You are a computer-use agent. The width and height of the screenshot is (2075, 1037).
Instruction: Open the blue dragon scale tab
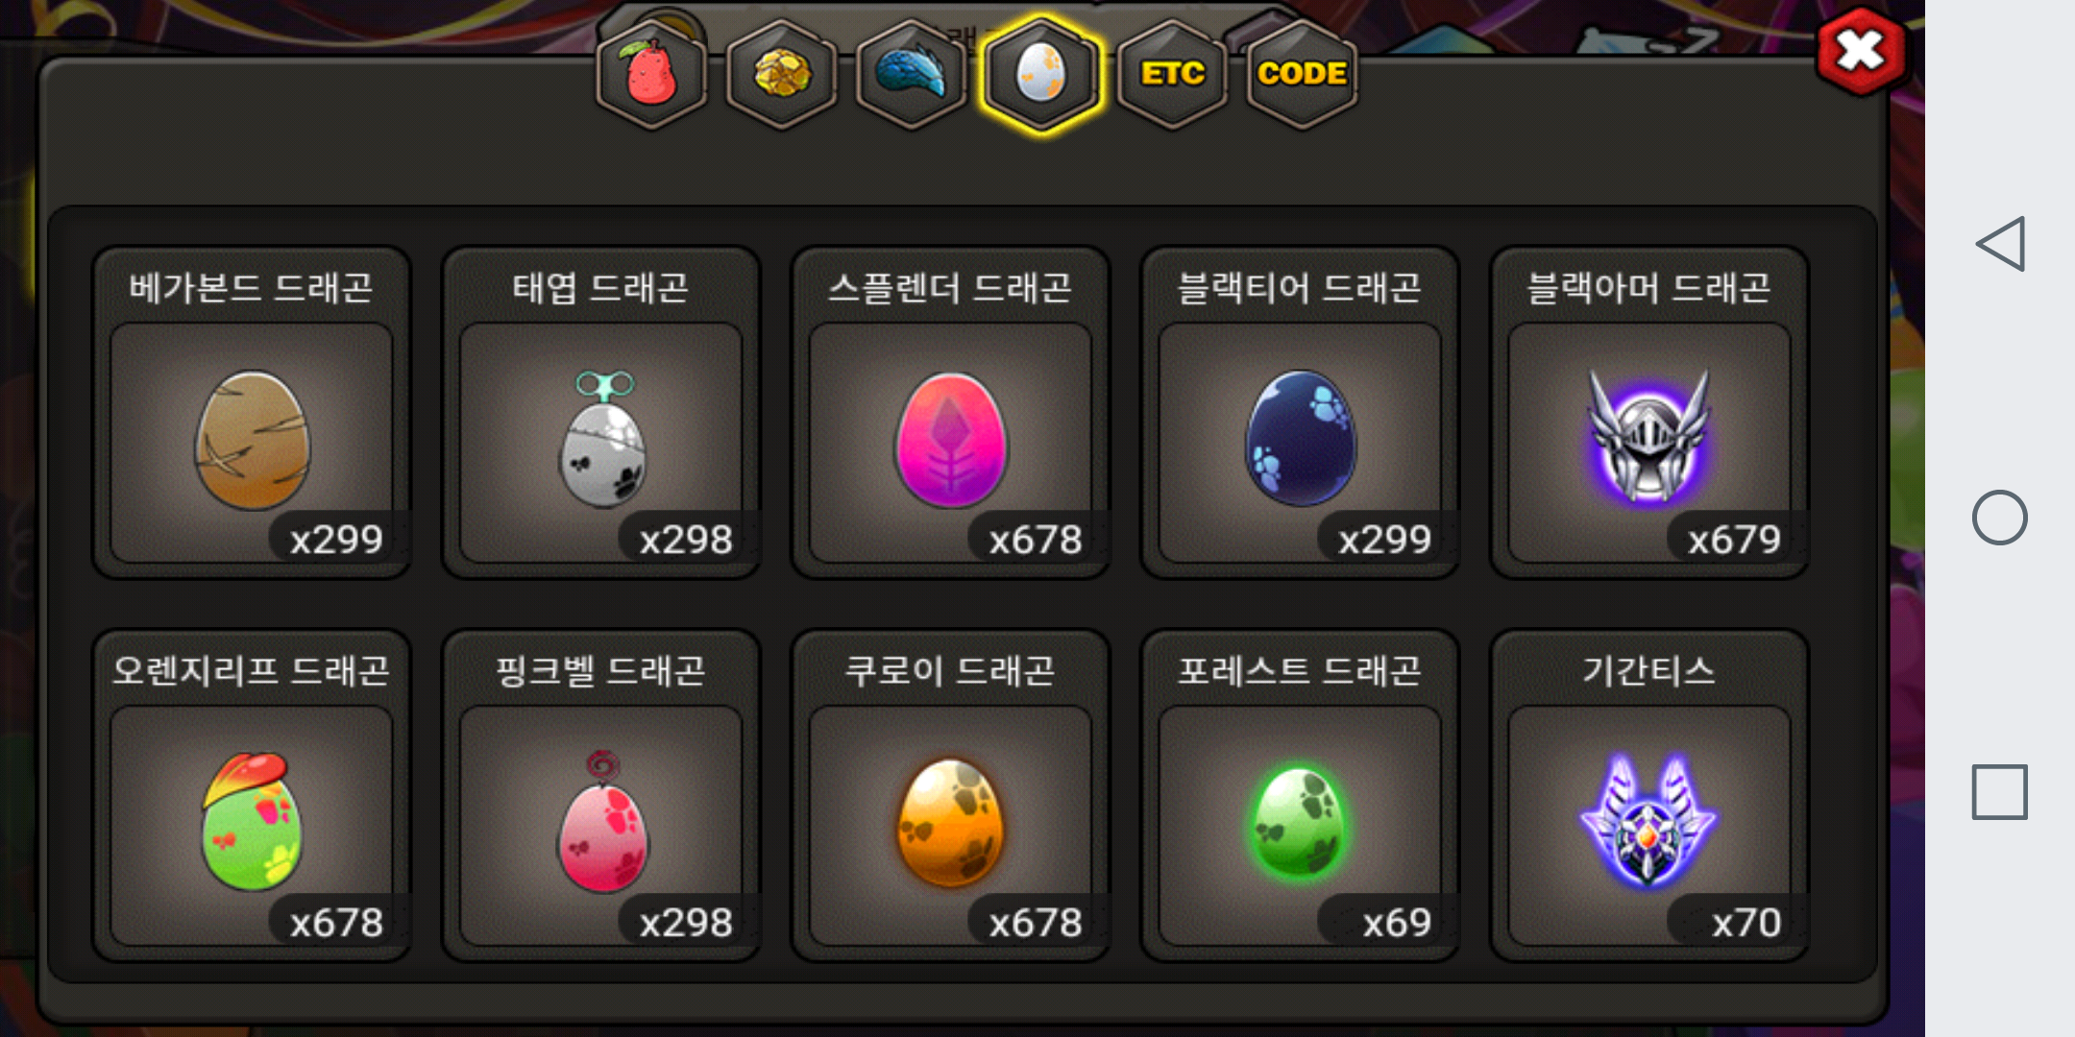point(911,75)
